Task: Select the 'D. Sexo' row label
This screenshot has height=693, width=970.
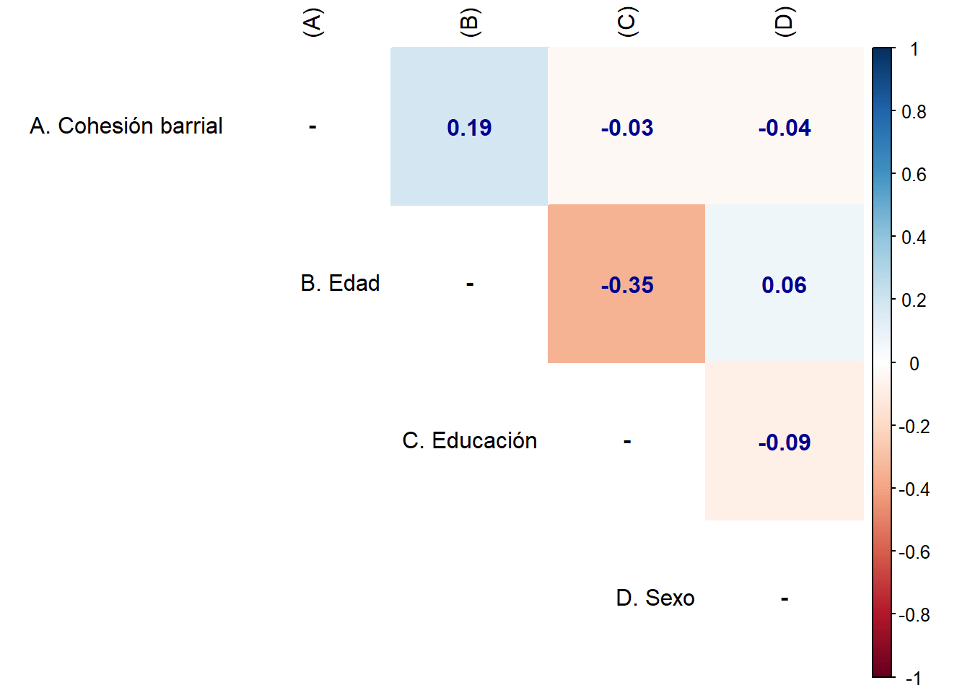Action: 655,598
